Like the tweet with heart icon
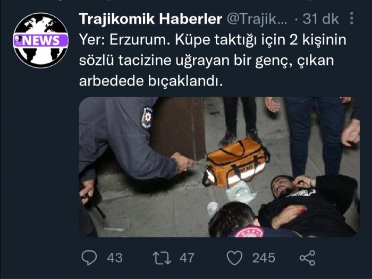Viewport: 372px width, 279px height. (x=235, y=258)
